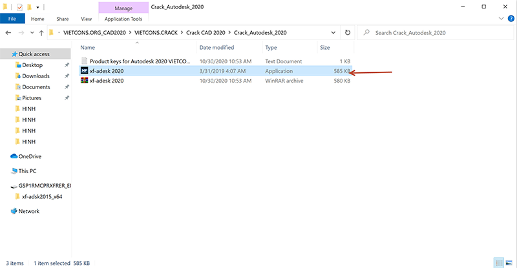Collapse the ribbon with the chevron
This screenshot has height=268, width=517.
tap(501, 19)
